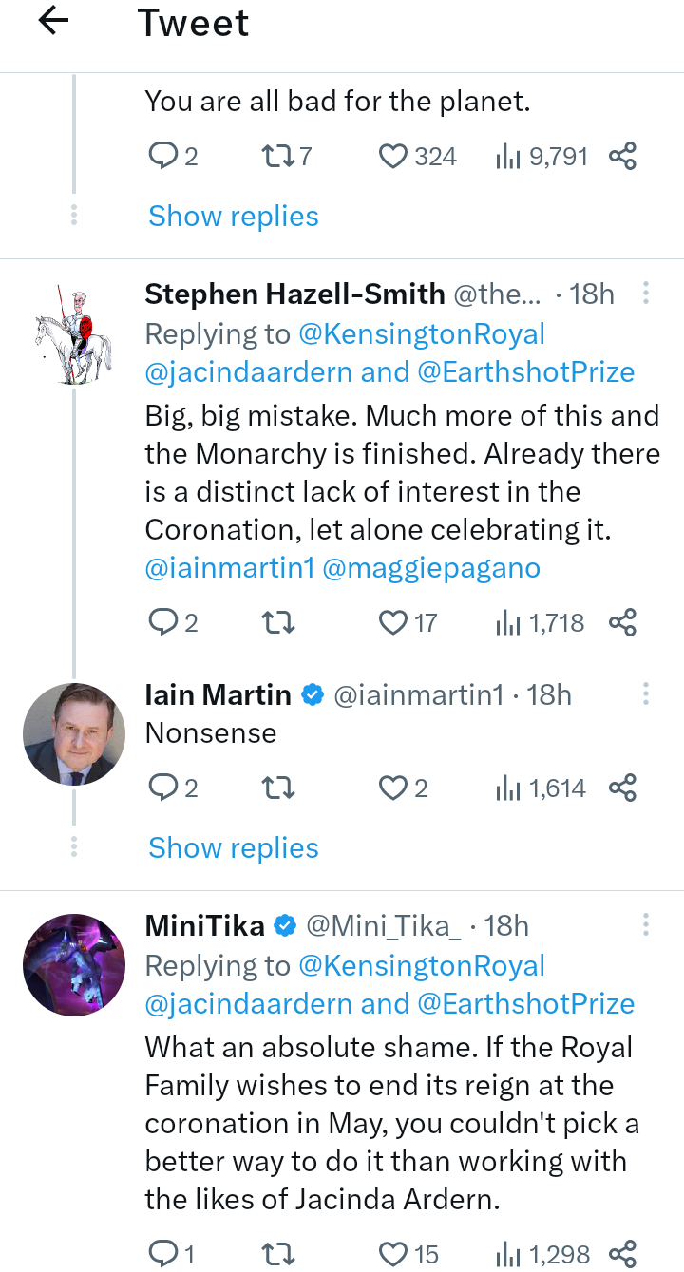684x1272 pixels.
Task: Open more options on MiniTika's tweet
Action: click(645, 925)
